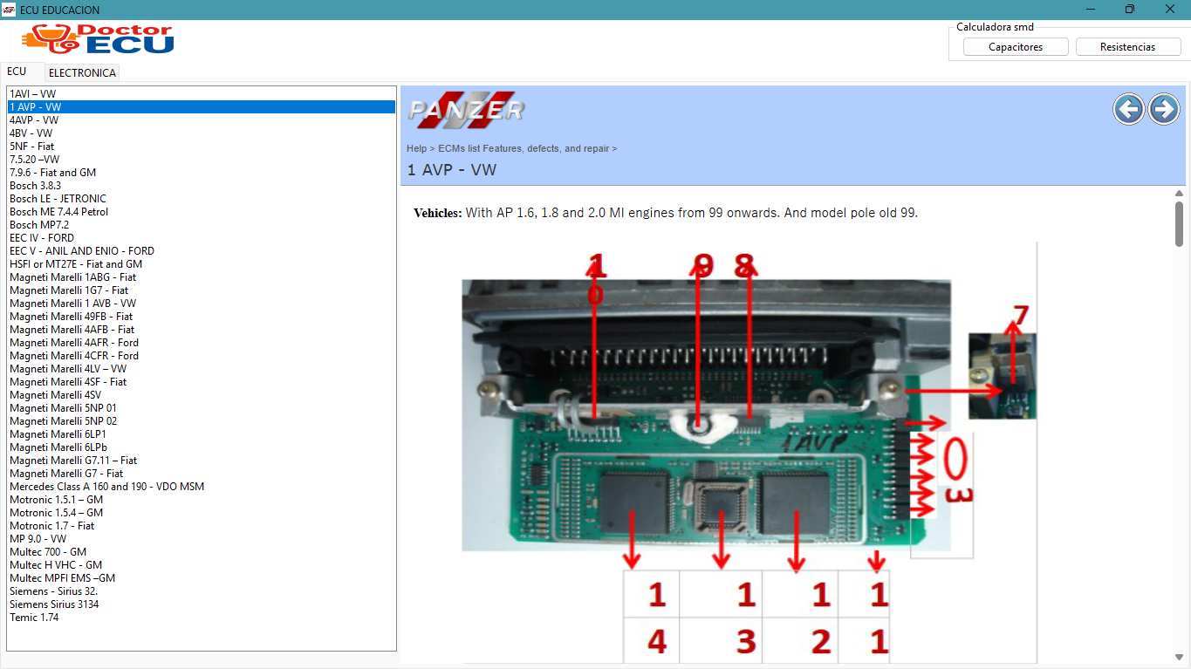Viewport: 1191px width, 669px height.
Task: Switch to the ECU tab
Action: (x=17, y=72)
